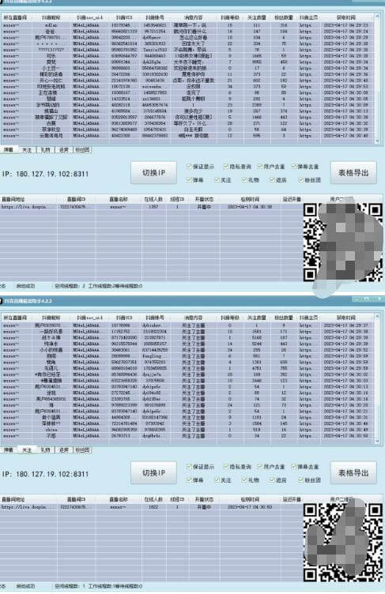Image resolution: width=385 pixels, height=594 pixels.
Task: Export the table using 表格导出 in the top window
Action: tap(353, 173)
